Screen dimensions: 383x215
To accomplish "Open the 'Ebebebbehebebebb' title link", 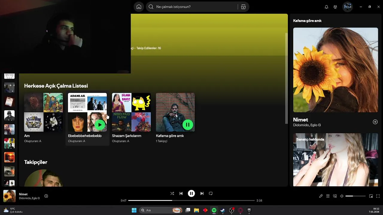I will (x=85, y=136).
